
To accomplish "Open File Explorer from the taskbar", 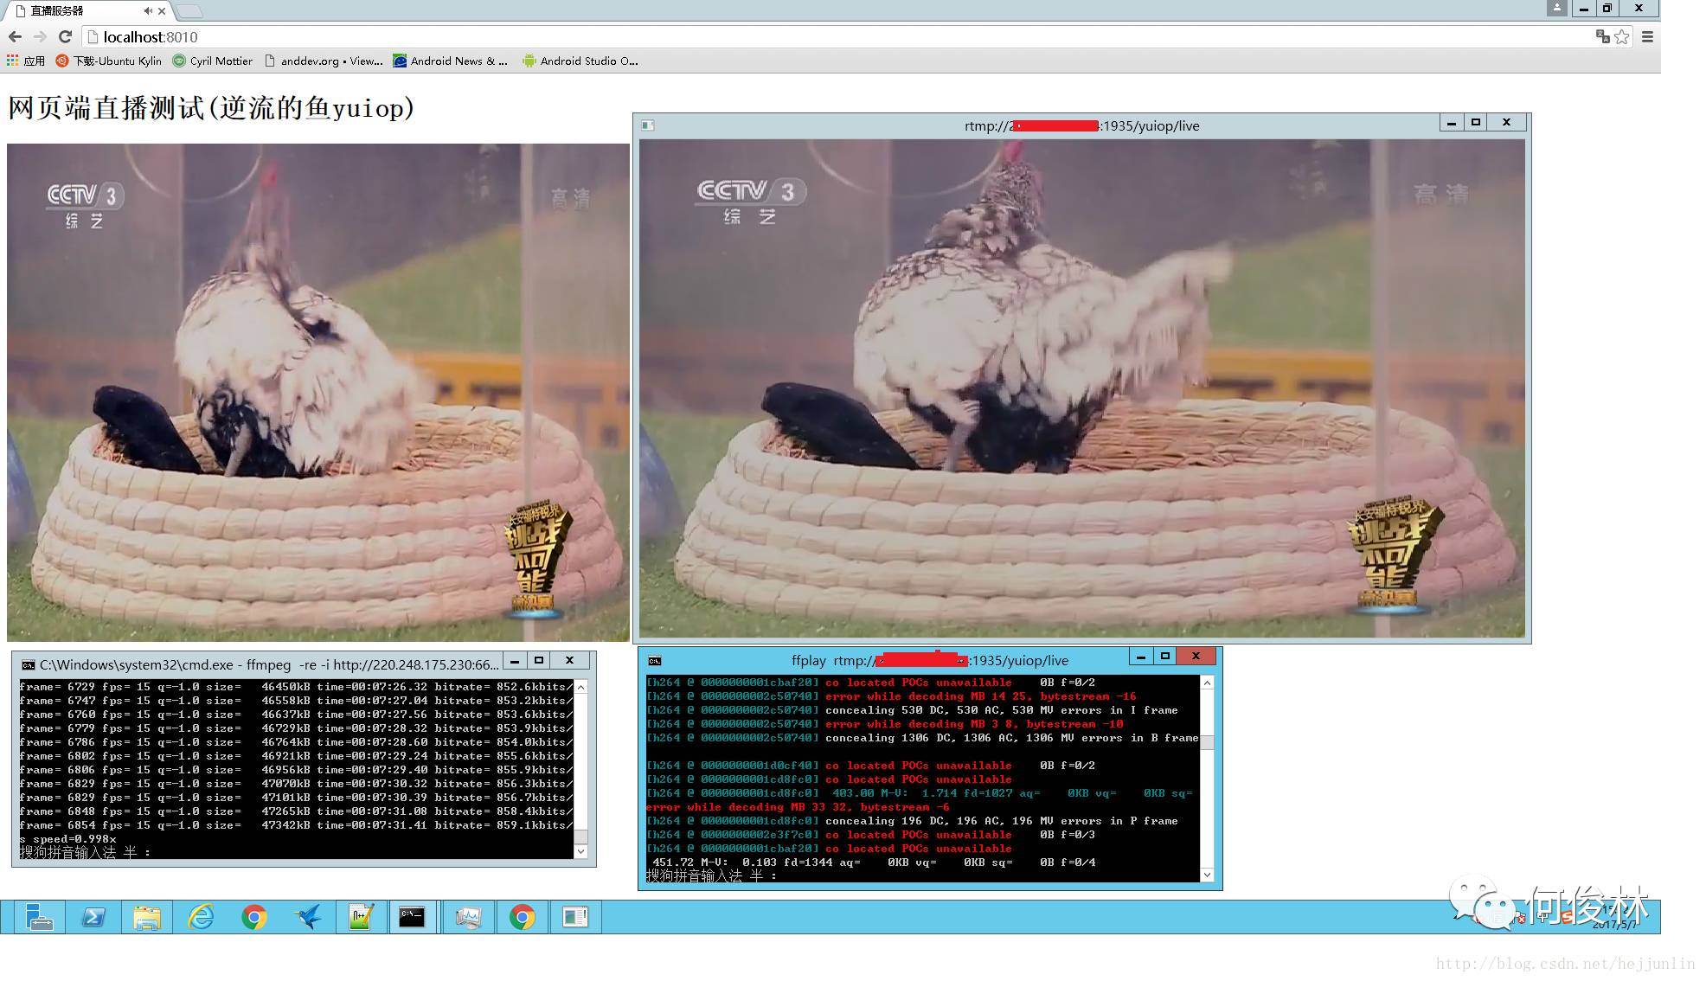I will pos(147,917).
